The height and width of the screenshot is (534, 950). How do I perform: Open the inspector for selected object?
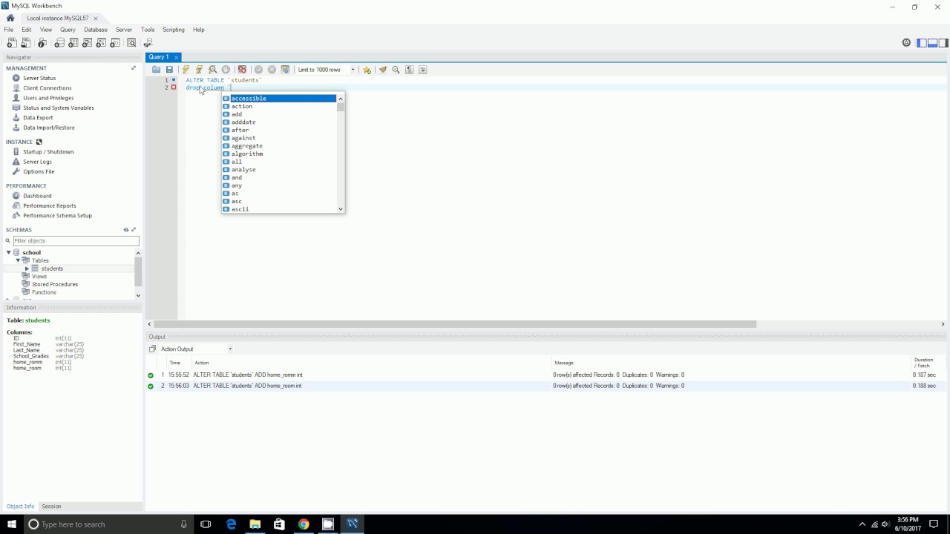pos(42,43)
